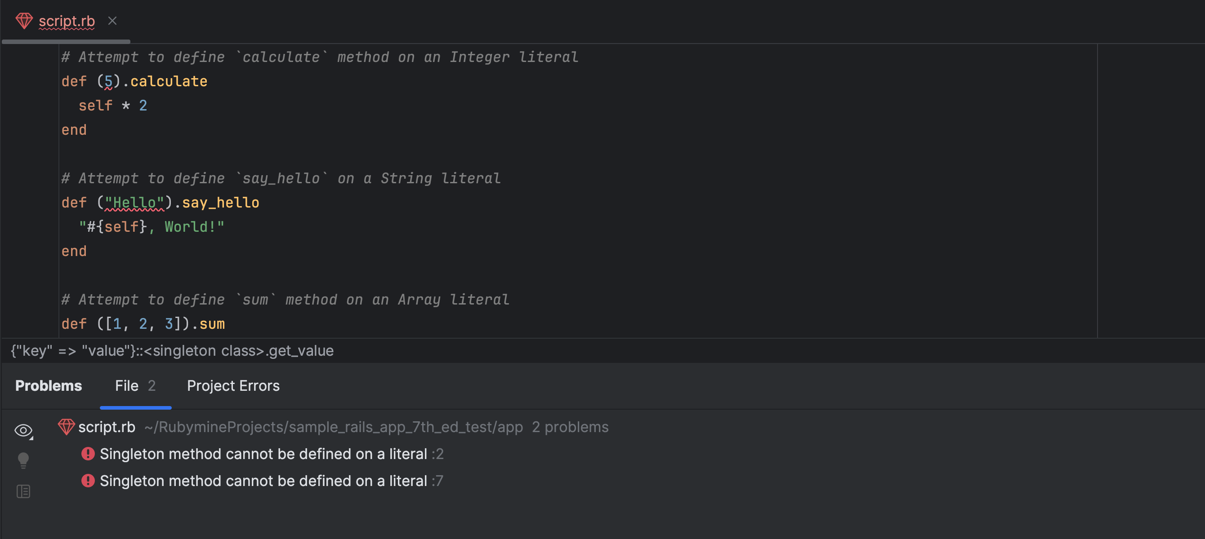Switch to the Problems tab
Viewport: 1205px width, 539px height.
48,385
